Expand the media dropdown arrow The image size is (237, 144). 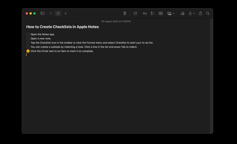click(x=174, y=13)
